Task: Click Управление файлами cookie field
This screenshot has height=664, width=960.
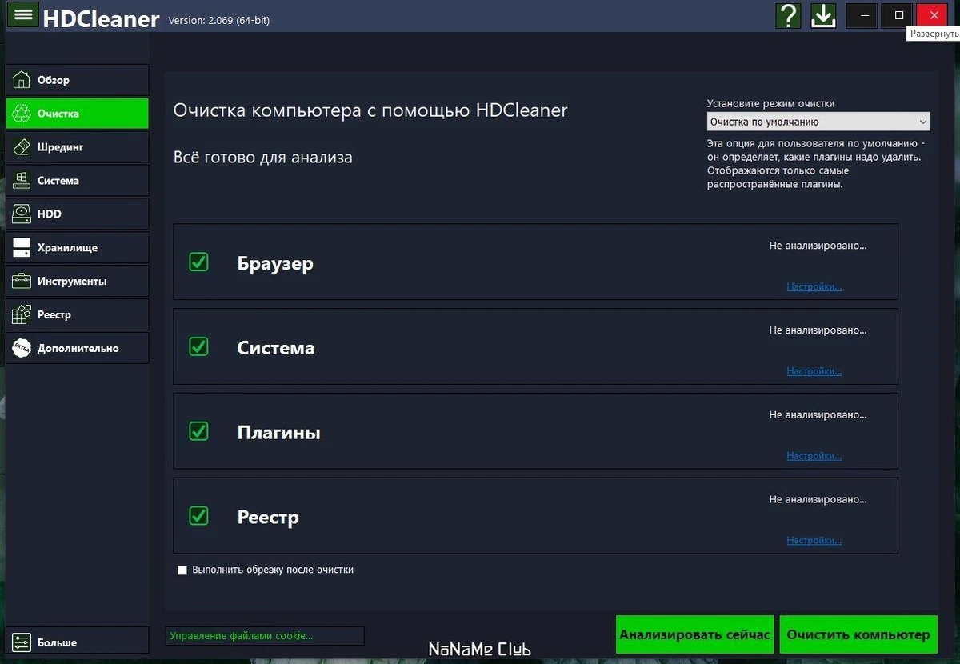Action: [265, 636]
